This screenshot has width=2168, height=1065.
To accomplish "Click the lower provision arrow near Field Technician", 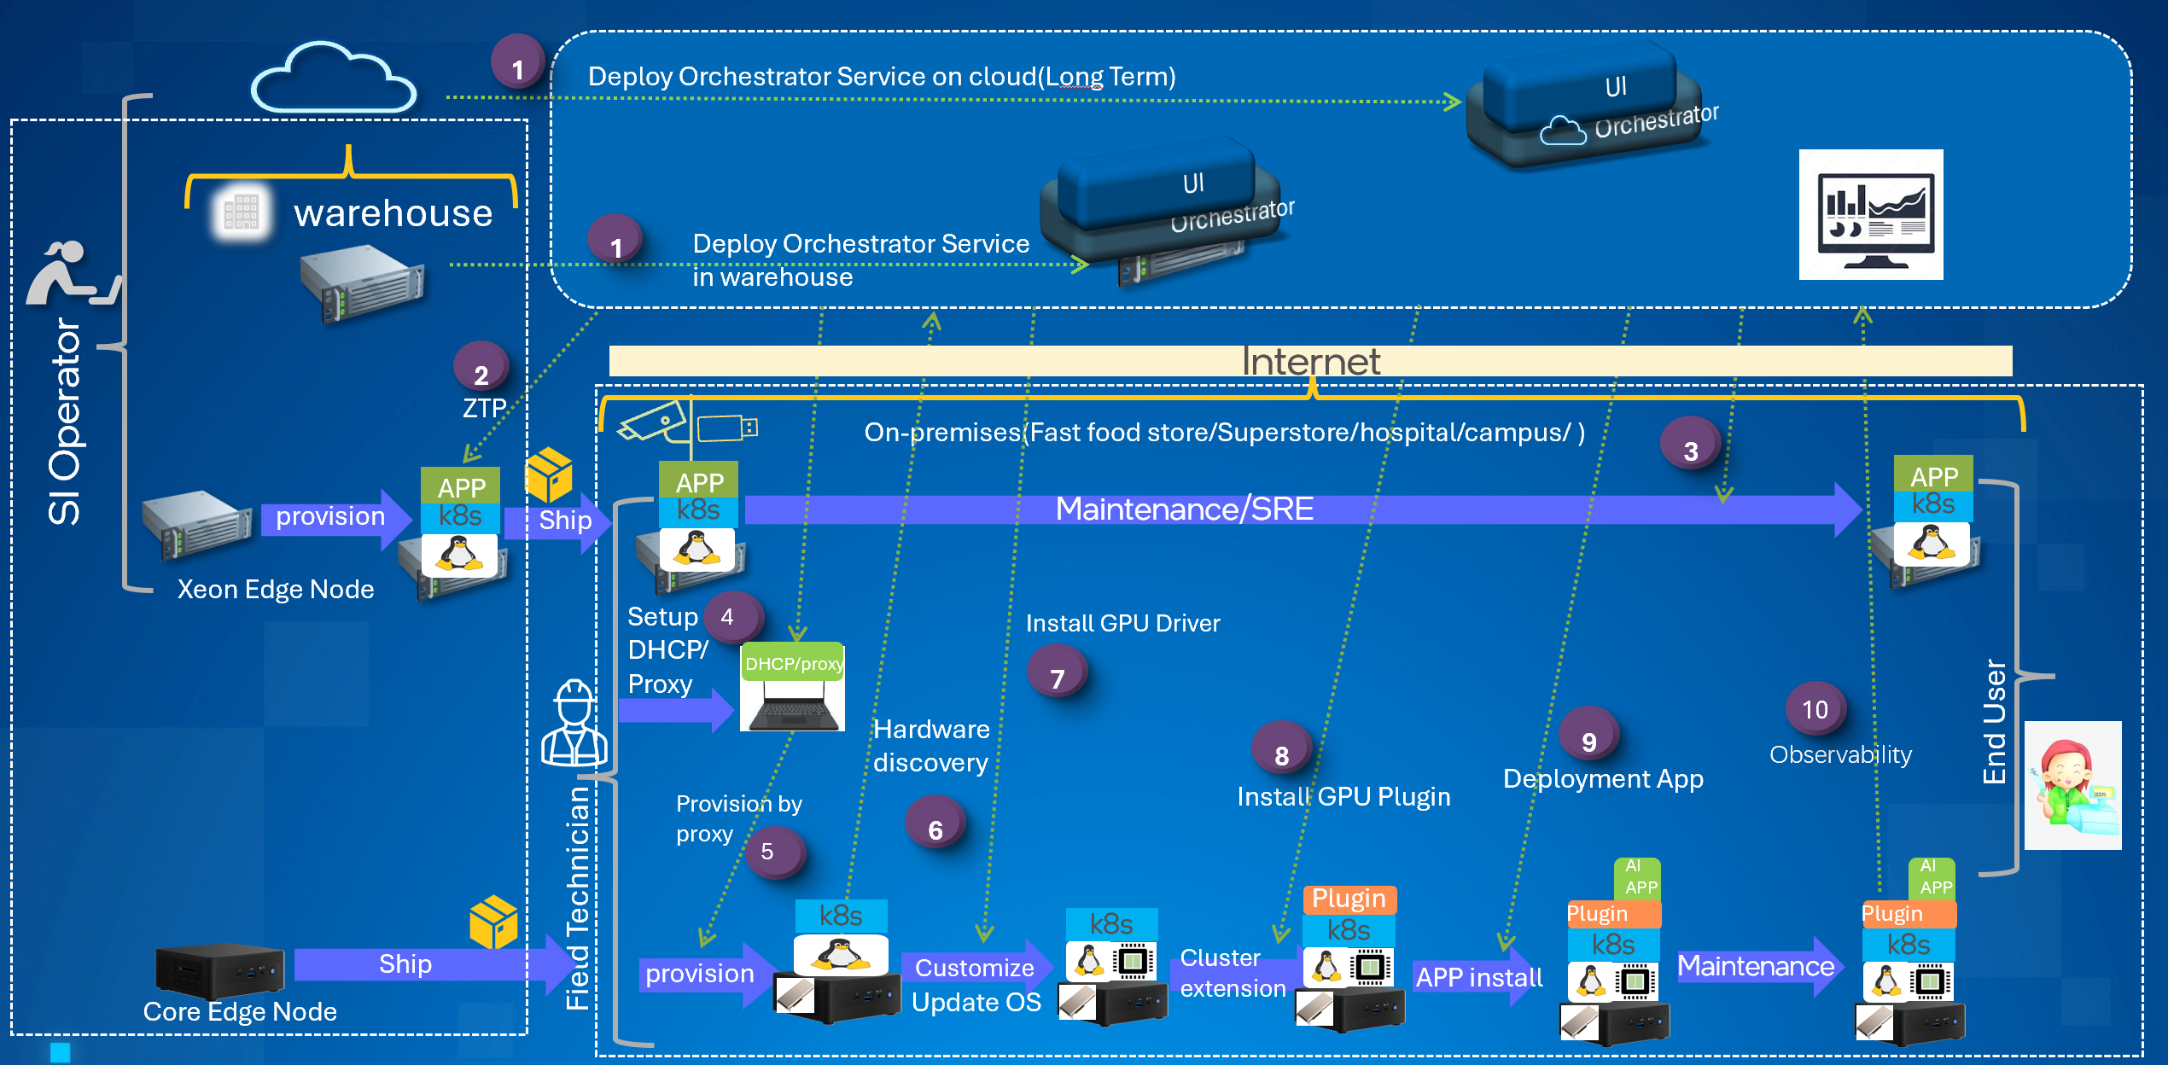I will coord(708,975).
